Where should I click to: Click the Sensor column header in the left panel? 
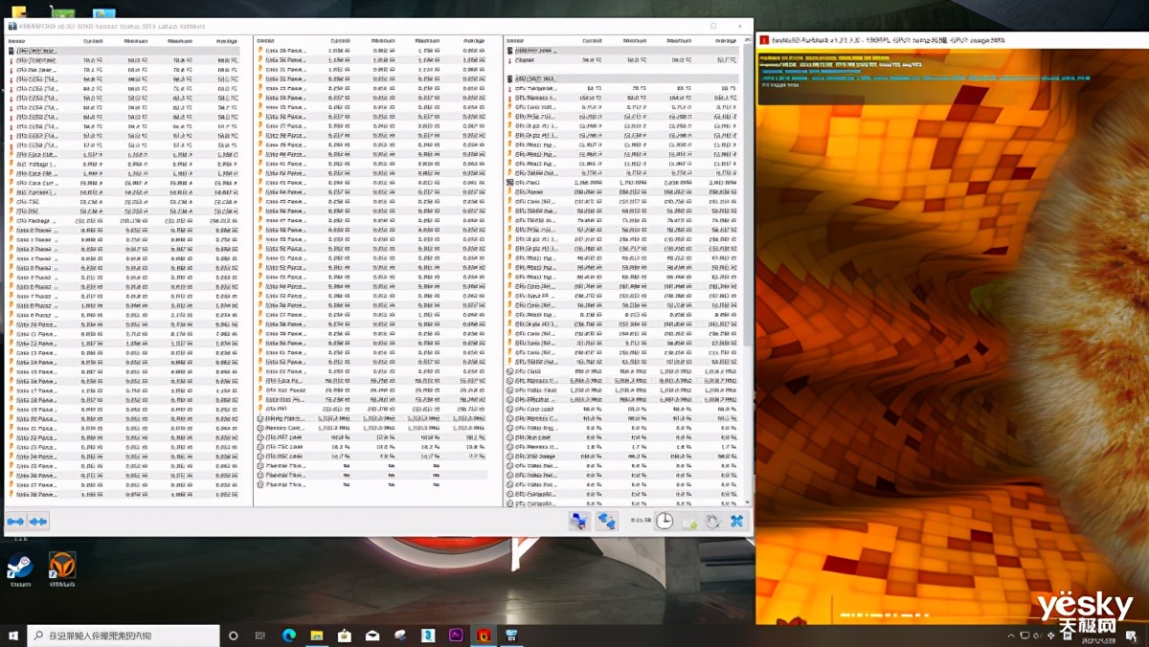pos(17,41)
